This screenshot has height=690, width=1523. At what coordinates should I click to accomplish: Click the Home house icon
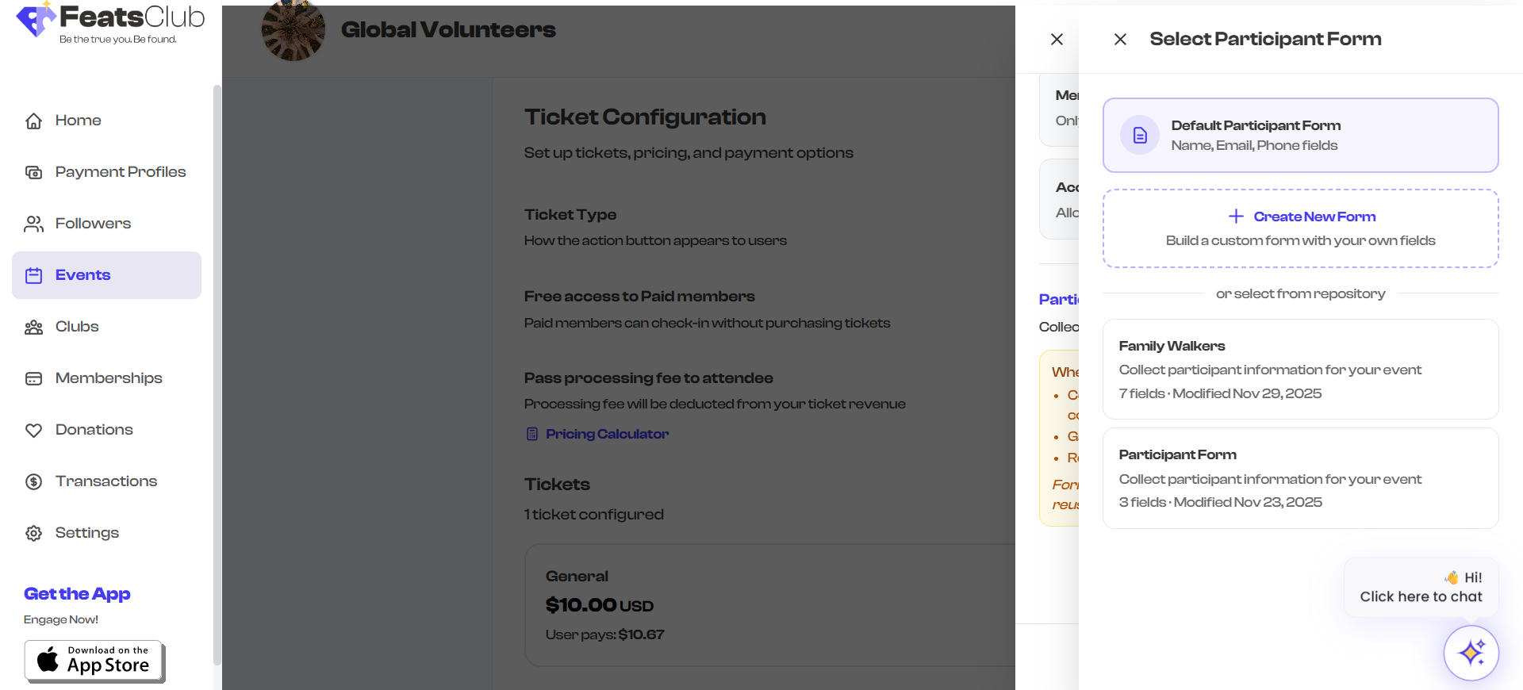(x=33, y=121)
